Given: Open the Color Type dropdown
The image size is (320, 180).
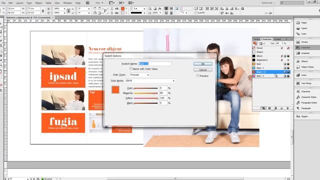Looking at the screenshot, I should [x=139, y=75].
